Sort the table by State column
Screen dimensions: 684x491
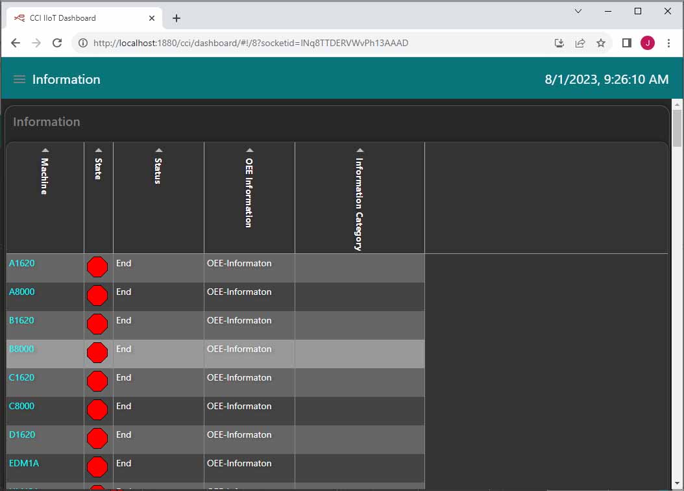pyautogui.click(x=99, y=150)
